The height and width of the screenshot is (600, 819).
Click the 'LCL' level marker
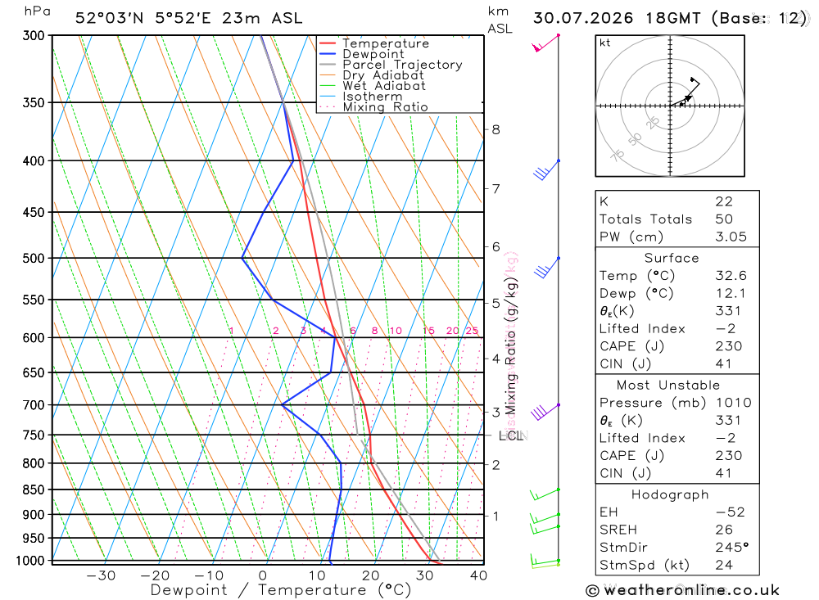(511, 435)
